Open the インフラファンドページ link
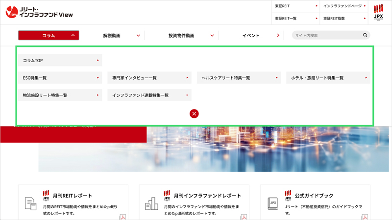The width and height of the screenshot is (392, 220). point(344,6)
